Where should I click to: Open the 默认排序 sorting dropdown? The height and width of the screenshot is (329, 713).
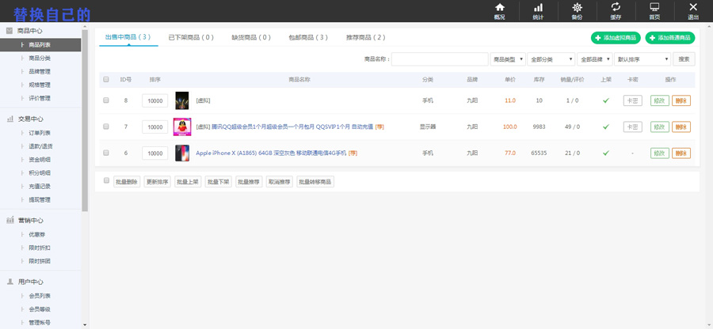pos(643,59)
